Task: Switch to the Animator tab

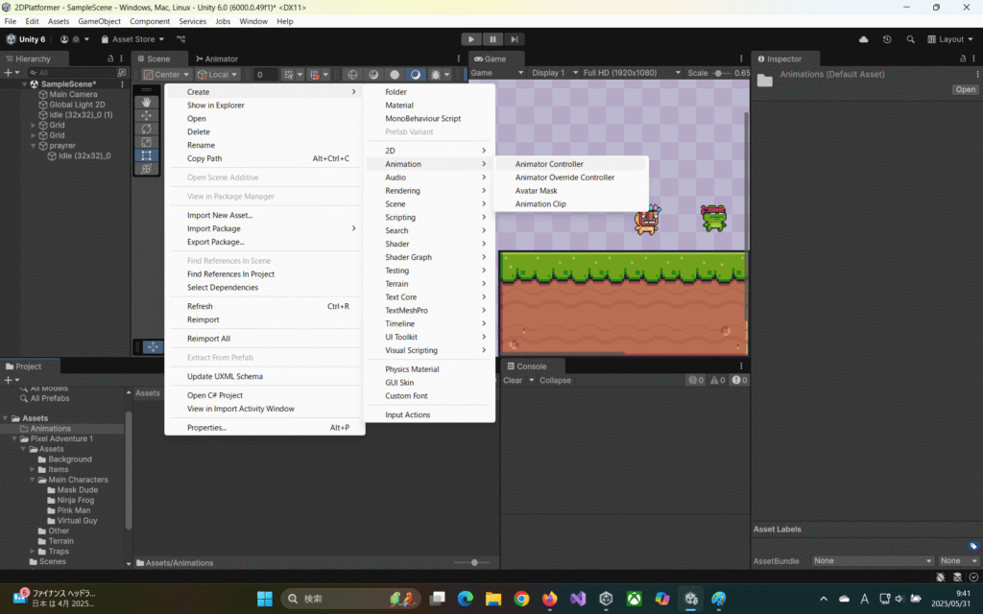Action: coord(217,59)
